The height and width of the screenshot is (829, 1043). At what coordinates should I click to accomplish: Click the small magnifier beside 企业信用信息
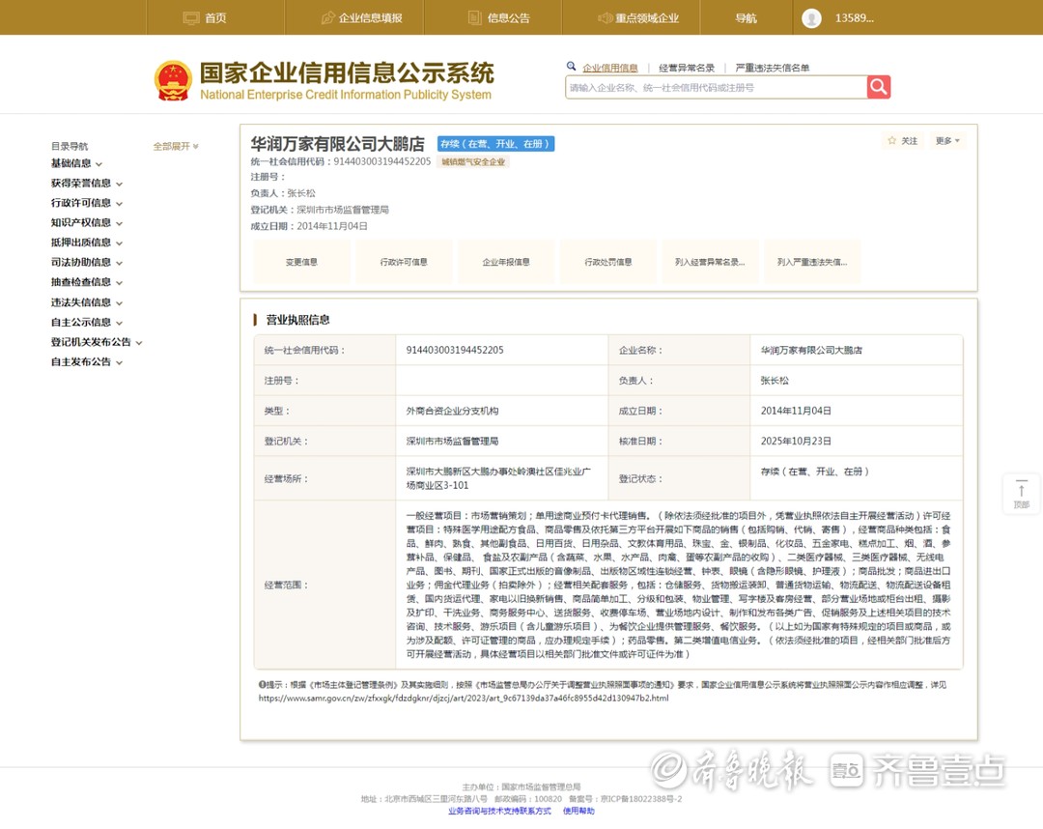[x=571, y=67]
